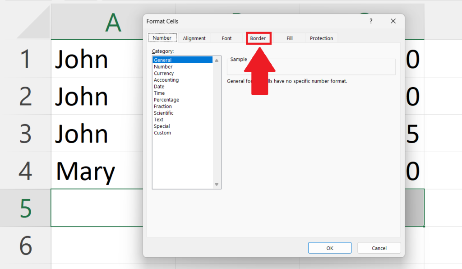Viewport: 462px width, 269px height.
Task: Select Custom in the Category list
Action: (x=162, y=133)
